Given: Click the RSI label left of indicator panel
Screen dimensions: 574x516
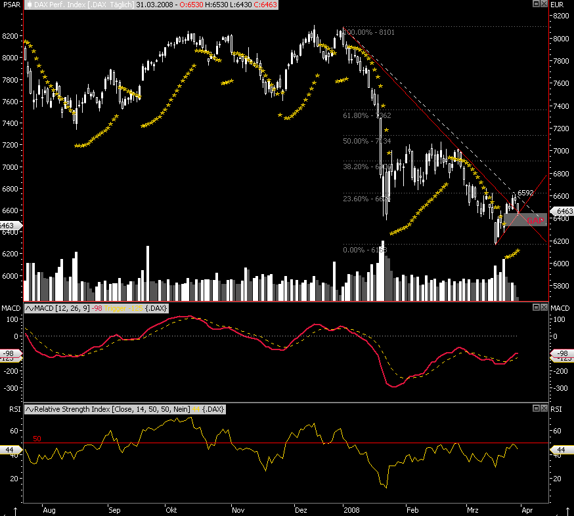Looking at the screenshot, I should (x=15, y=409).
